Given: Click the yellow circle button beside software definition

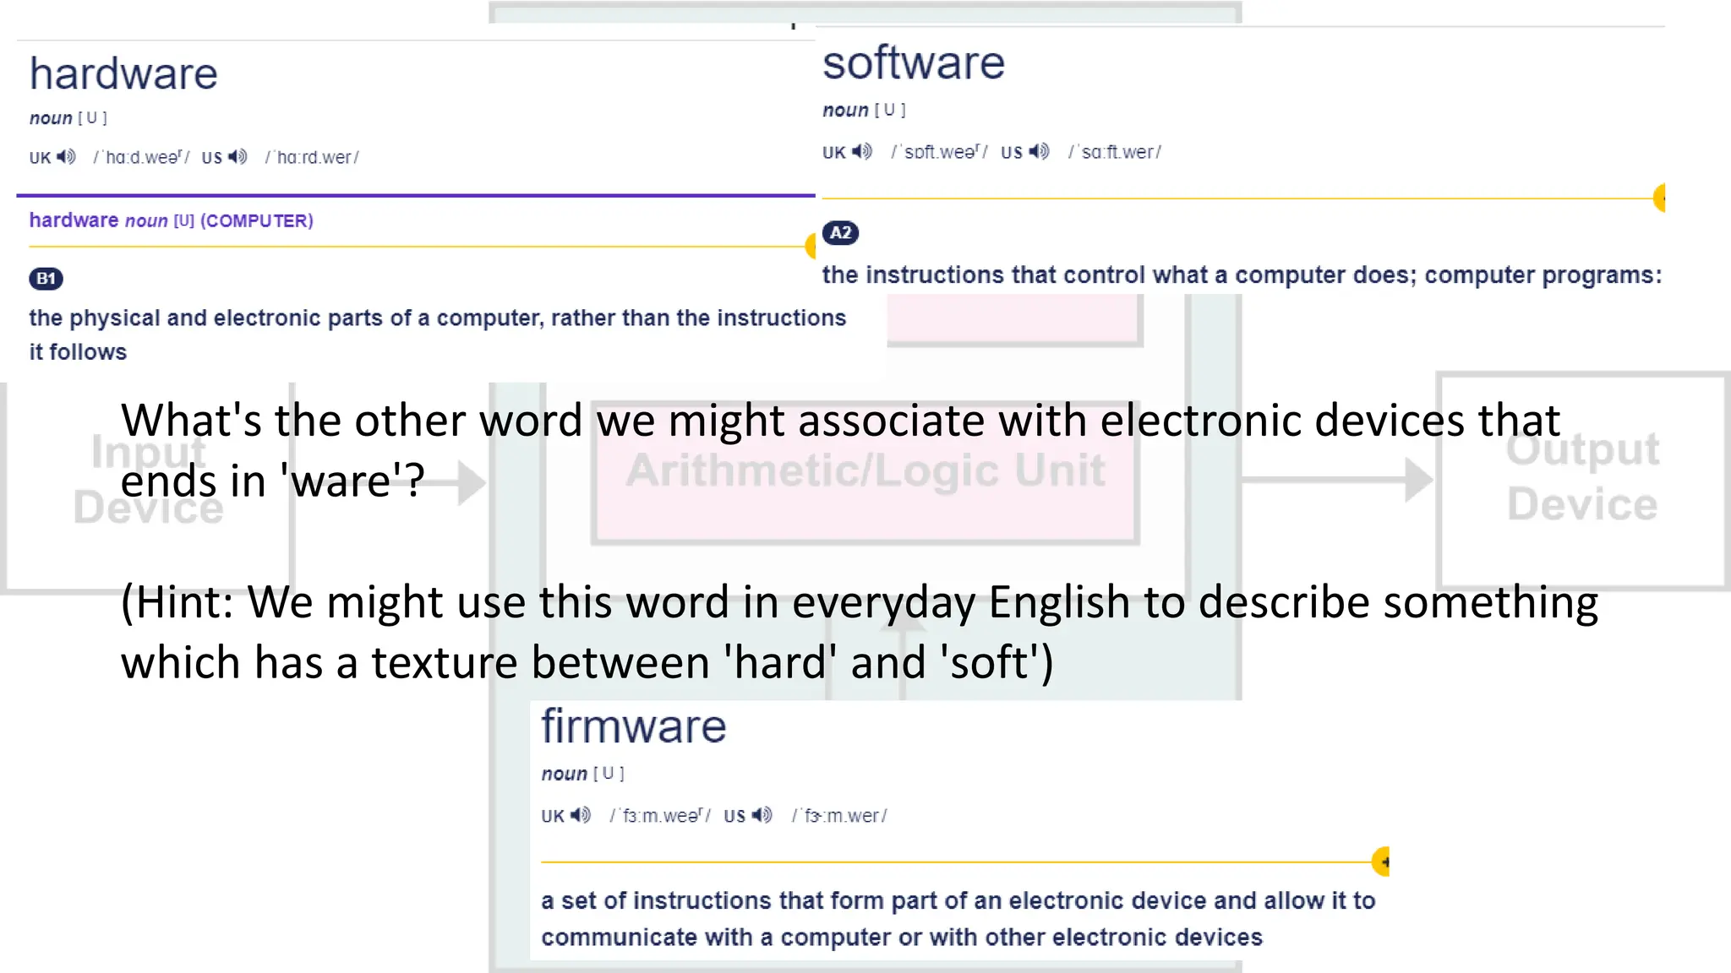Looking at the screenshot, I should click(x=1659, y=198).
